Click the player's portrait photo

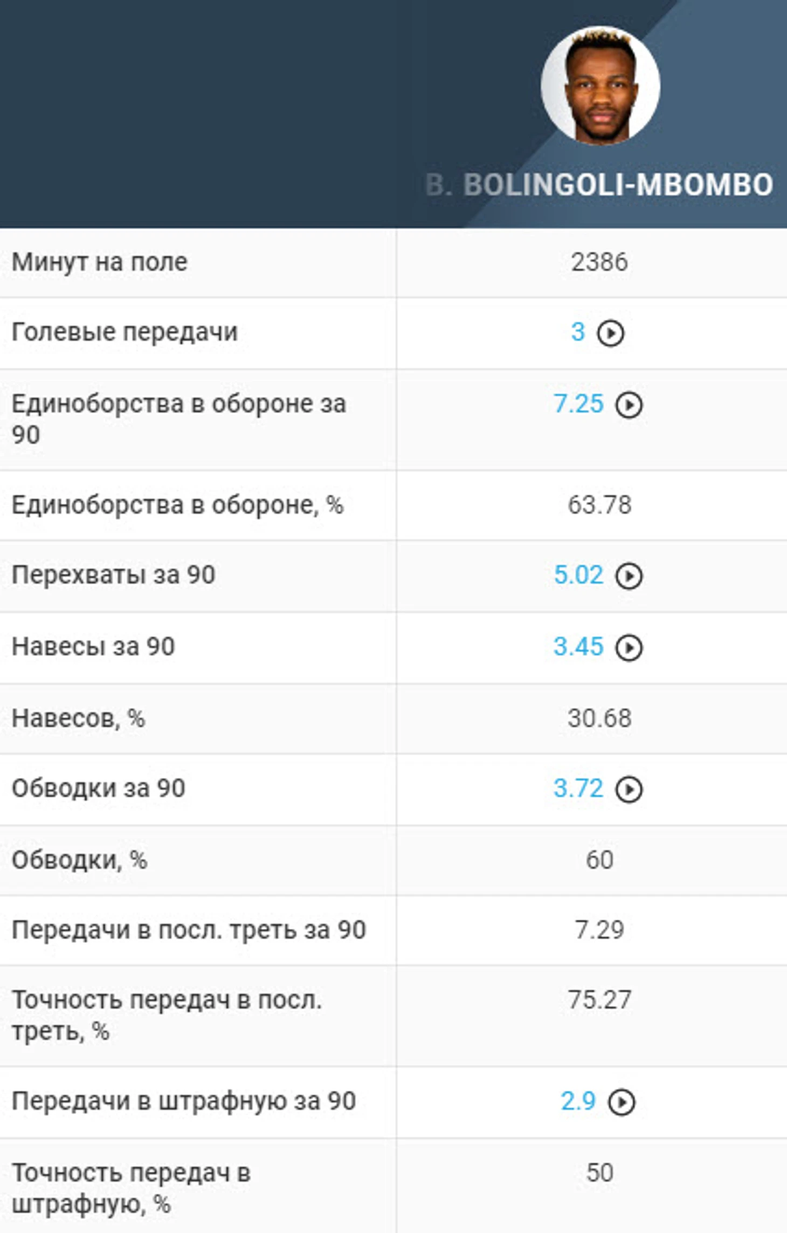pyautogui.click(x=600, y=85)
